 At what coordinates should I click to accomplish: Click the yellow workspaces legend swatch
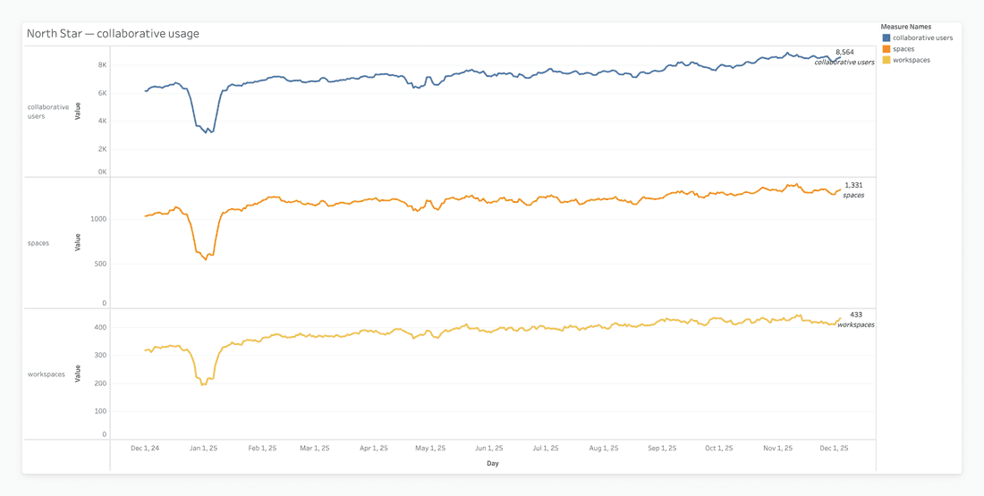(x=886, y=60)
